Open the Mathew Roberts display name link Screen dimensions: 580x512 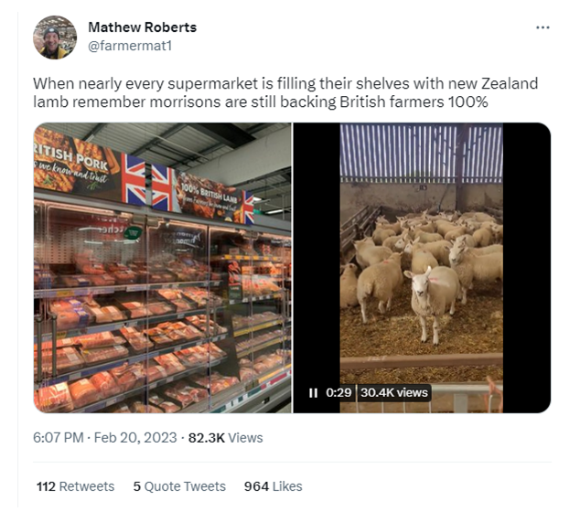pos(142,27)
